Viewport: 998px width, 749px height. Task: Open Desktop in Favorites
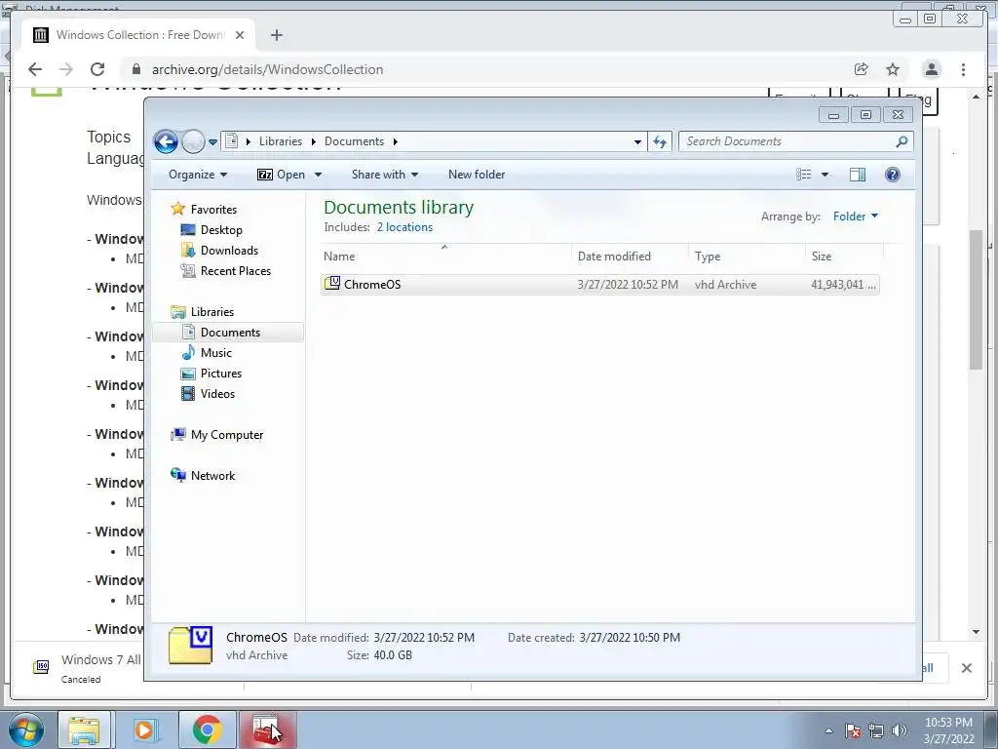click(221, 230)
